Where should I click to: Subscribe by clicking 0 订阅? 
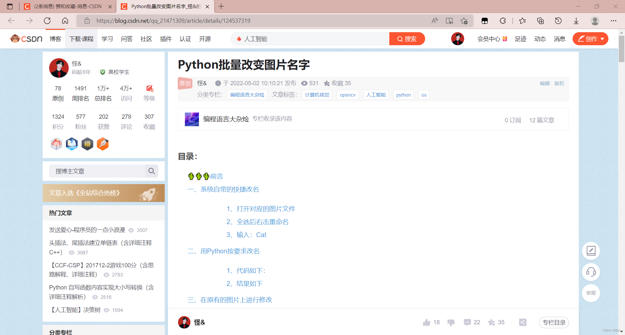512,120
